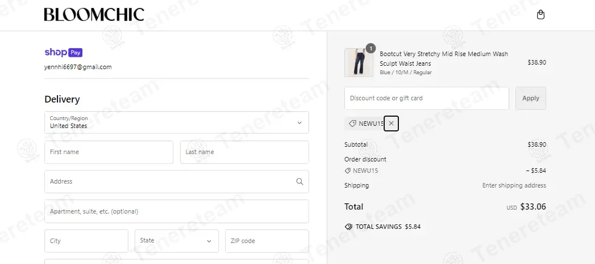
Task: Click the Bootcut jeans product thumbnail
Action: (359, 62)
